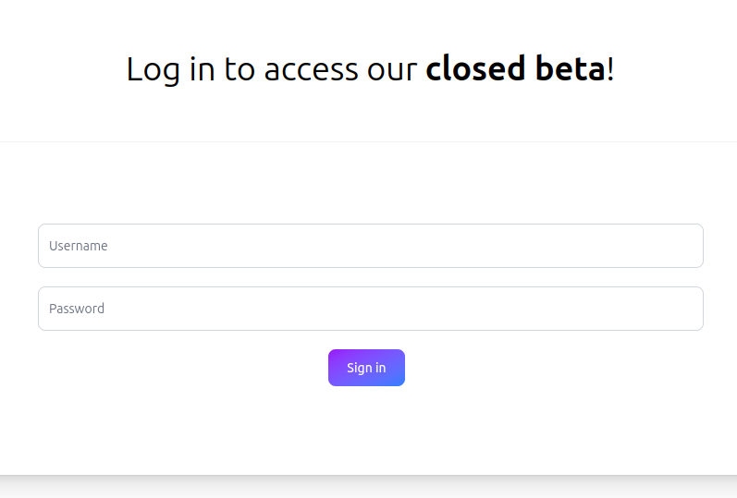Screen dimensions: 737x498
Task: Select the field with Username placeholder
Action: (370, 246)
